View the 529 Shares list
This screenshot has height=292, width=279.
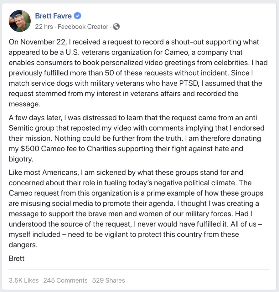pyautogui.click(x=108, y=280)
